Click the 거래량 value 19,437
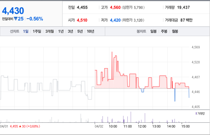 coord(183,7)
